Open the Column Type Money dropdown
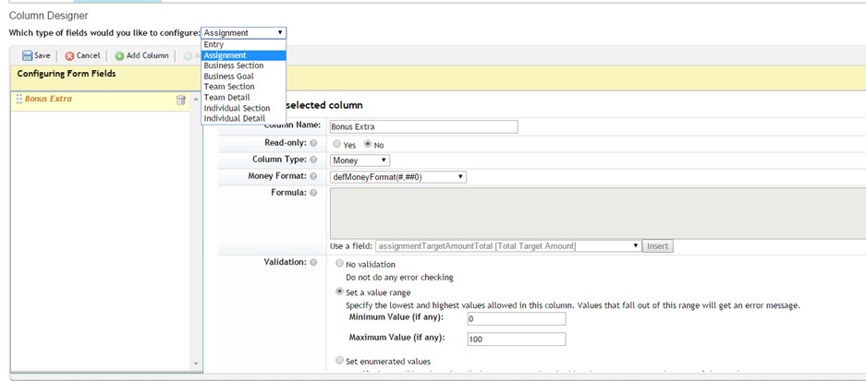866x381 pixels. [x=360, y=161]
